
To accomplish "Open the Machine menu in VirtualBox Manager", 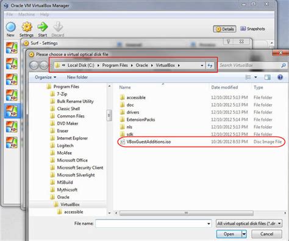I will point(26,15).
